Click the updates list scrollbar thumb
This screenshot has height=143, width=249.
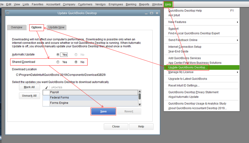click(140, 96)
